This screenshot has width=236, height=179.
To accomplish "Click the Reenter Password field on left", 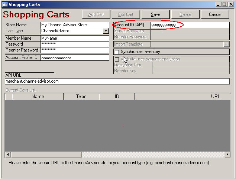I will [x=75, y=50].
